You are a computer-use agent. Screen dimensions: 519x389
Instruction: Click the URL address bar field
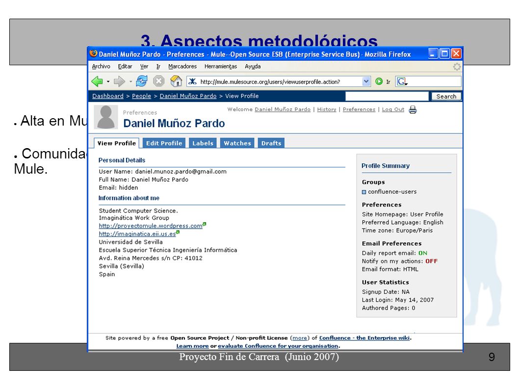point(278,81)
